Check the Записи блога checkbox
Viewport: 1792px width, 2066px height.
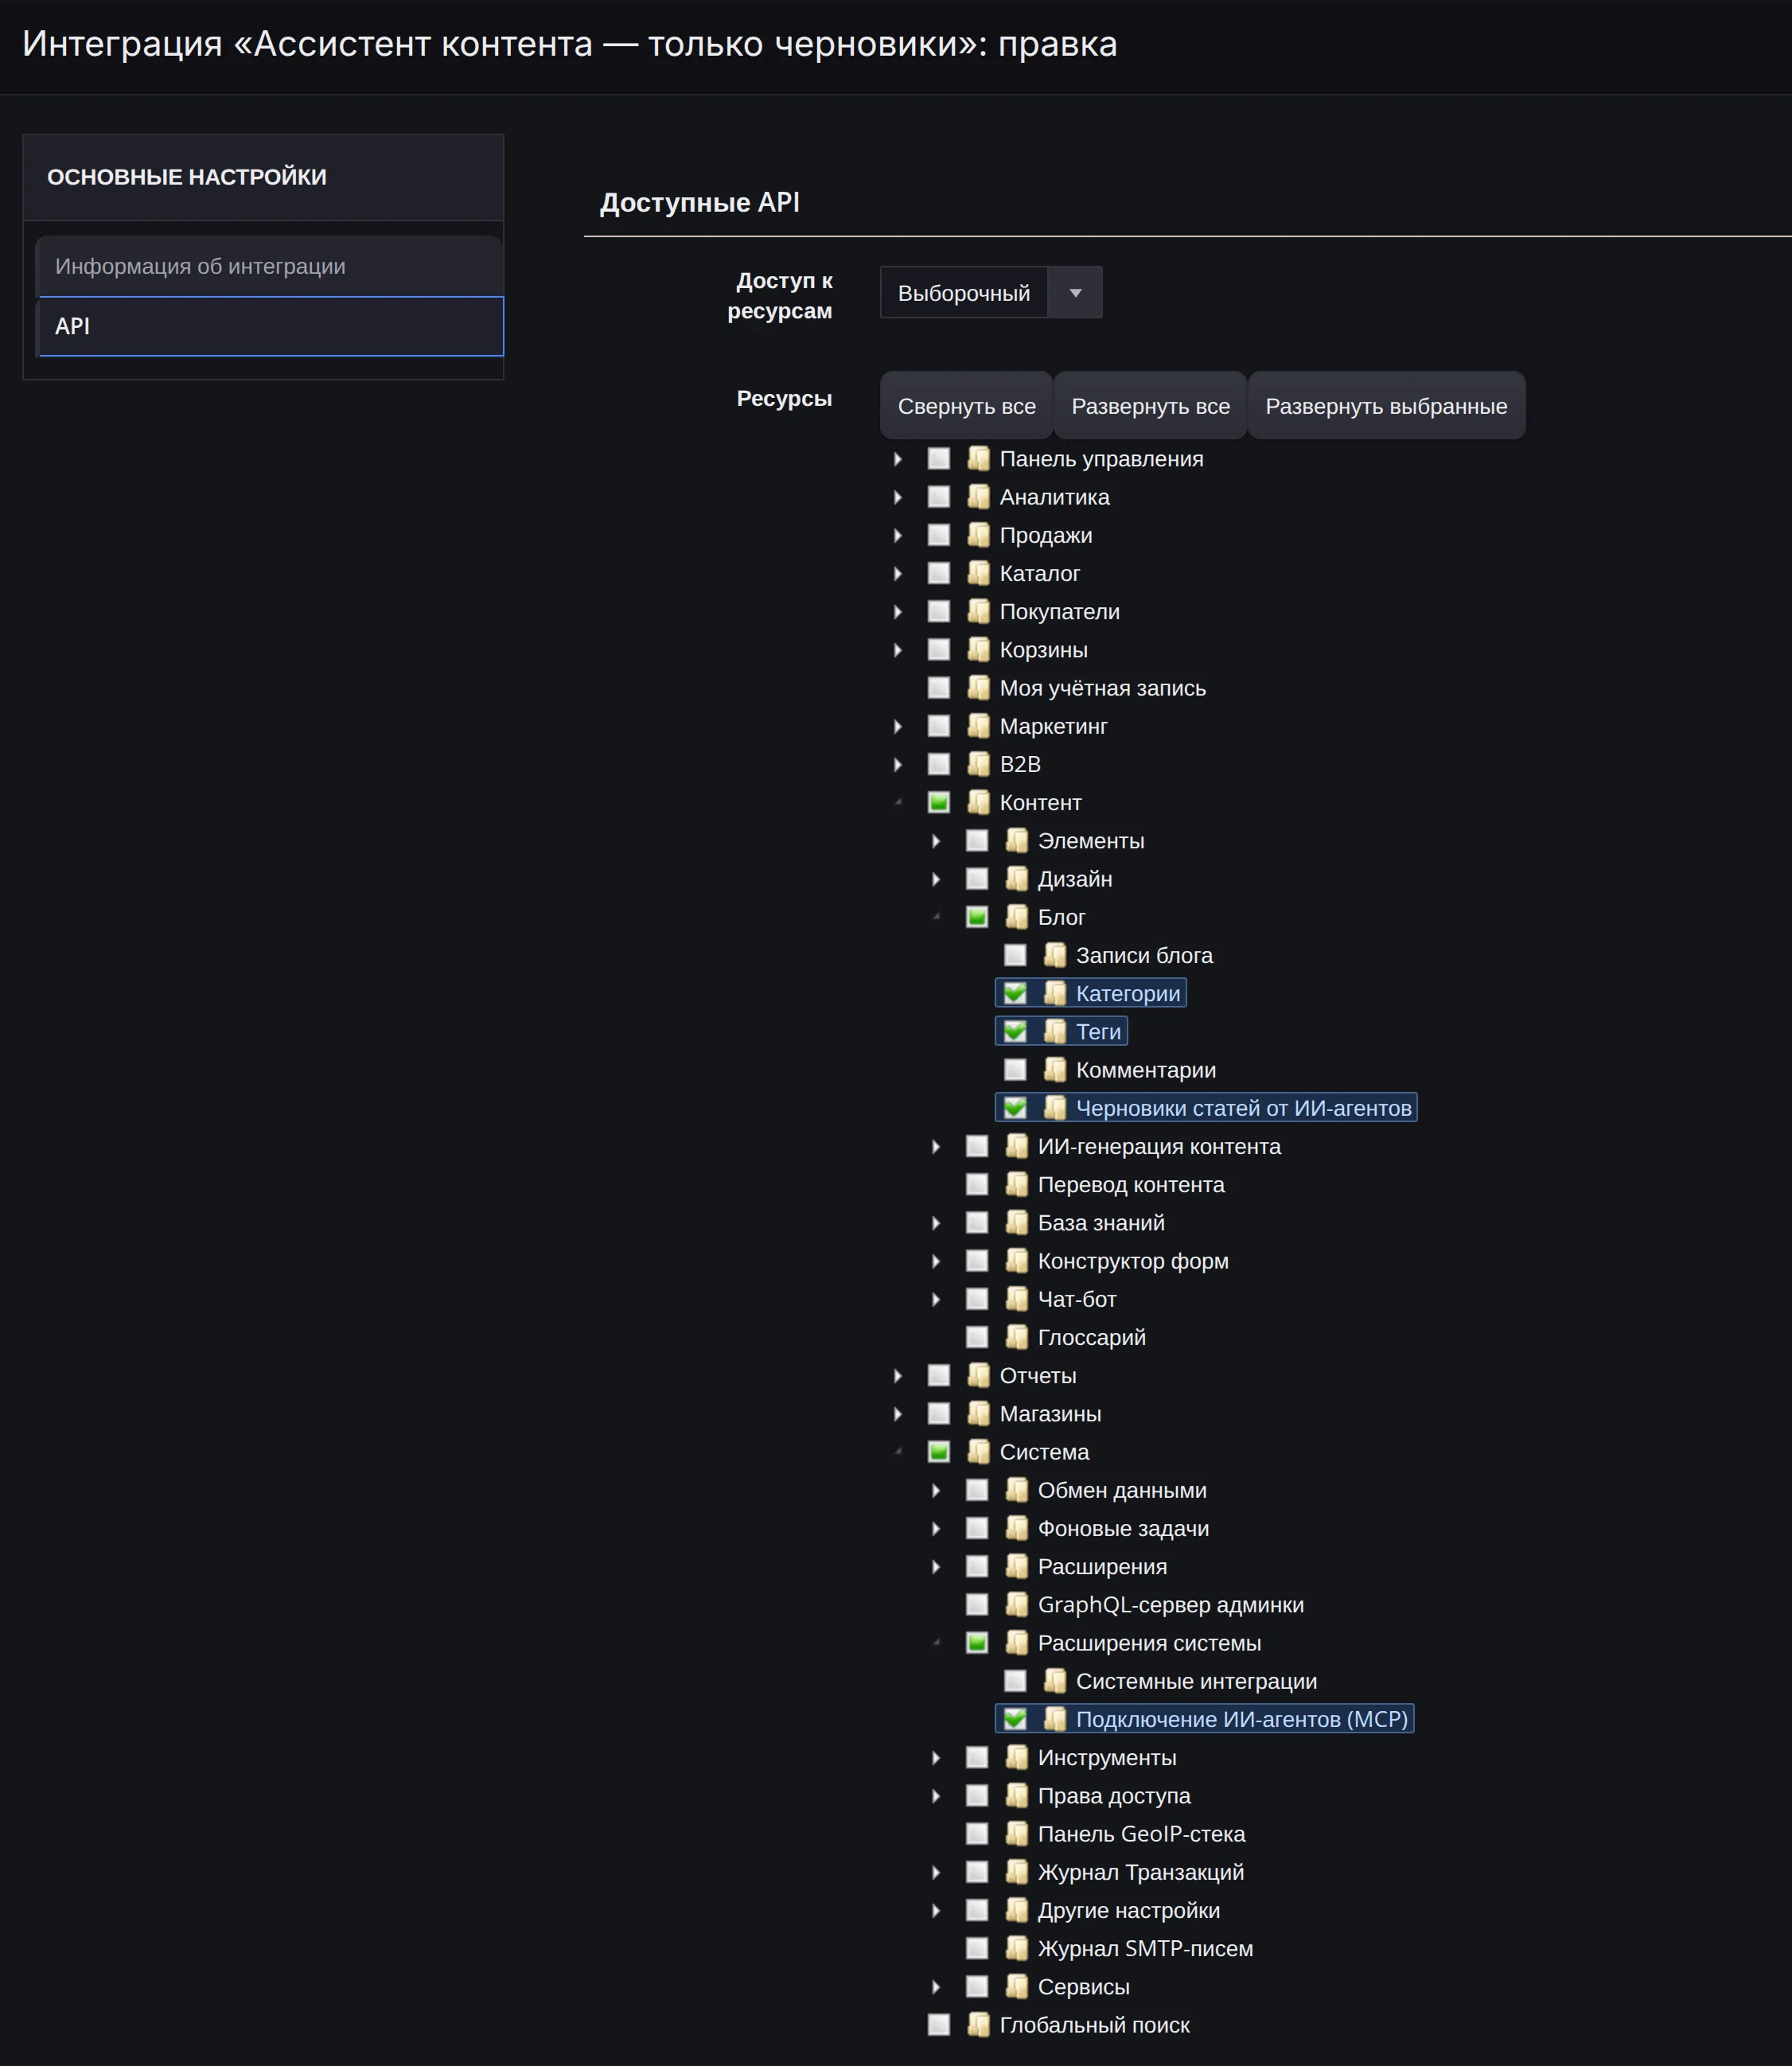click(x=1015, y=955)
